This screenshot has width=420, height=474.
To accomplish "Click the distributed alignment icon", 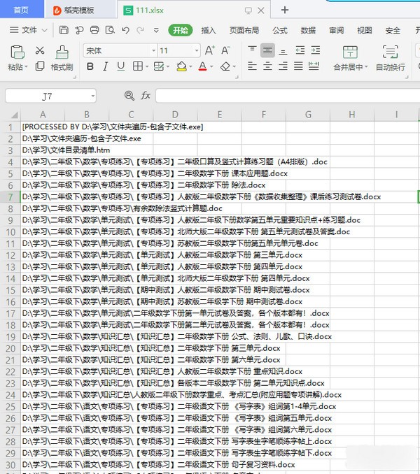I will click(x=314, y=66).
